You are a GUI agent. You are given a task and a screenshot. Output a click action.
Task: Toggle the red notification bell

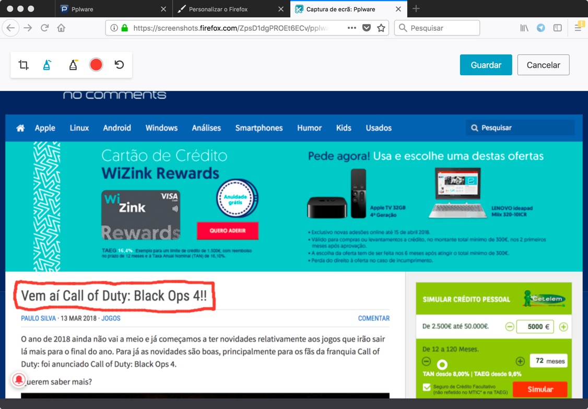pyautogui.click(x=19, y=380)
